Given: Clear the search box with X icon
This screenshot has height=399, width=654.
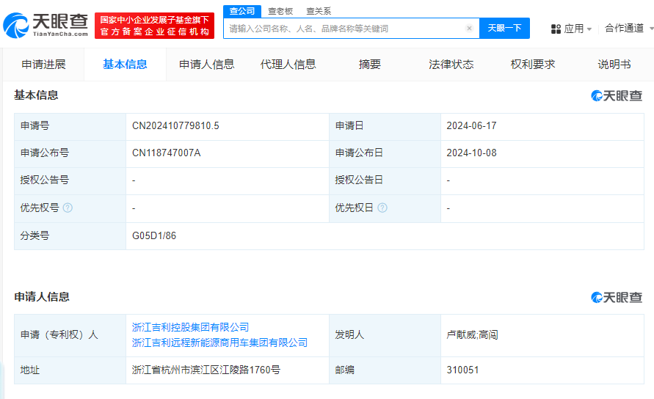Looking at the screenshot, I should [469, 29].
